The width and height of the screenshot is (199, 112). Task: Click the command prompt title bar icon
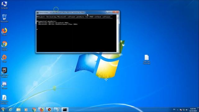coord(38,12)
